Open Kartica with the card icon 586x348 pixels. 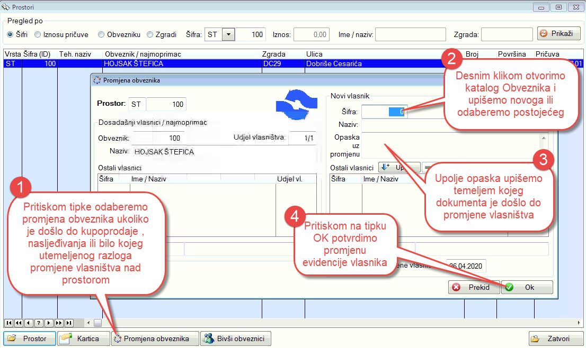tap(84, 338)
